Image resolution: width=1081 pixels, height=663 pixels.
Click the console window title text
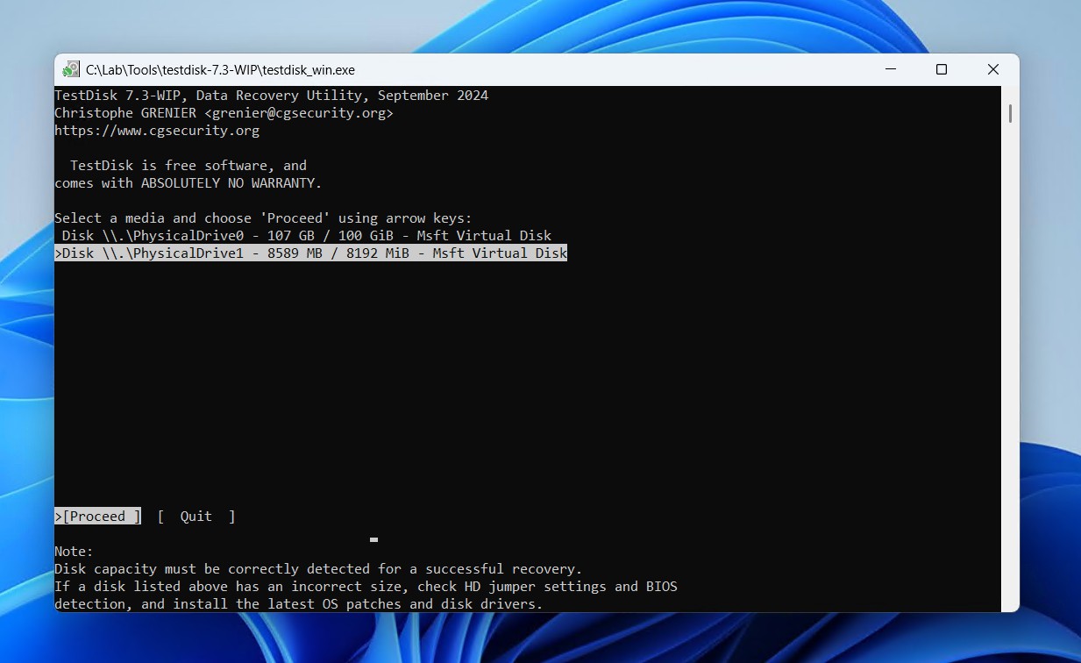pos(217,69)
